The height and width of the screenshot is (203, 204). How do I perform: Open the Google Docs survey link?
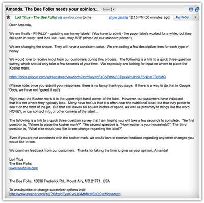[x=88, y=77]
